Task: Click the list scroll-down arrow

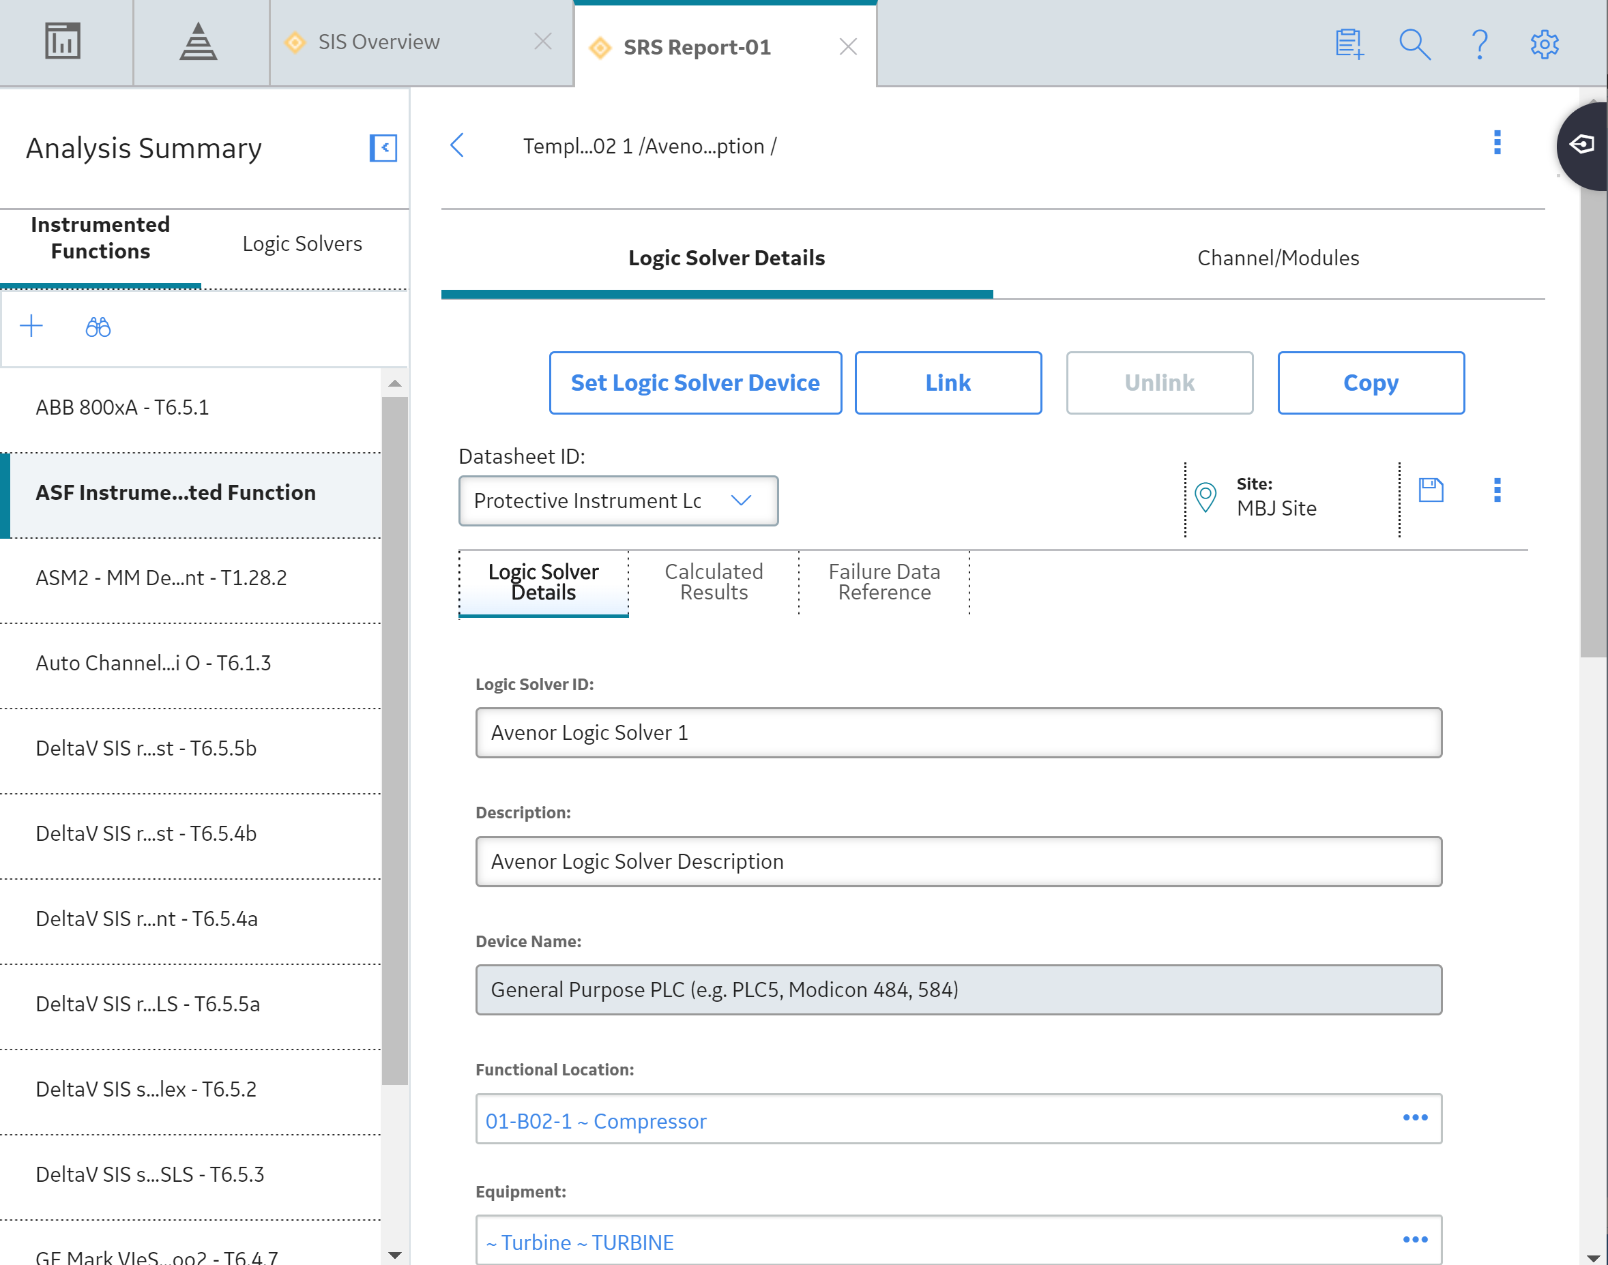Action: coord(395,1255)
